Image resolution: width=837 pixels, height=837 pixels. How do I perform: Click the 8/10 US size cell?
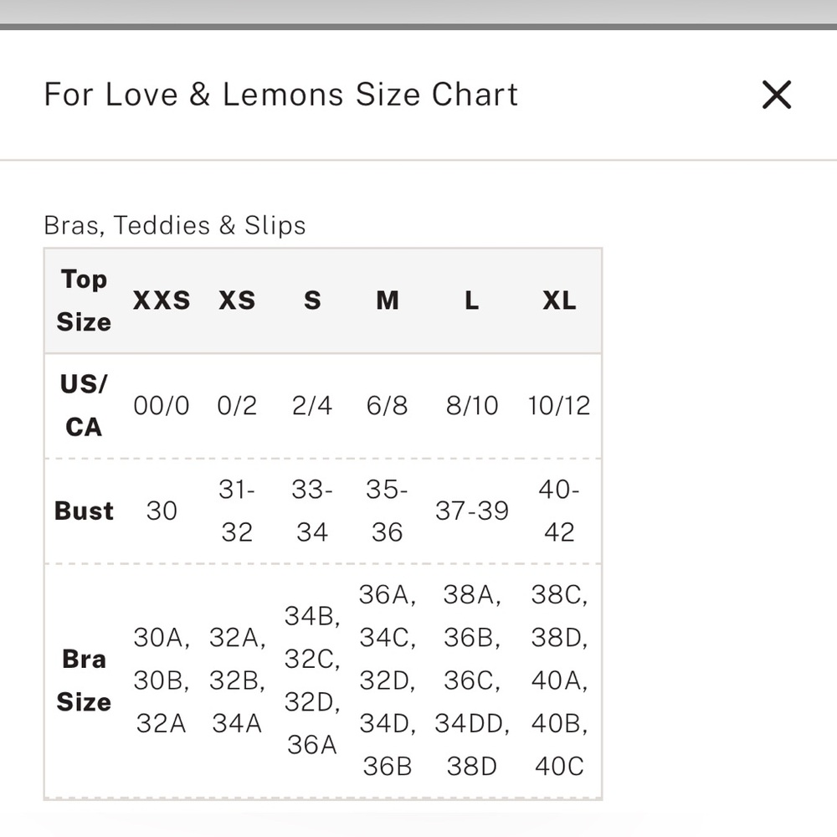(472, 406)
